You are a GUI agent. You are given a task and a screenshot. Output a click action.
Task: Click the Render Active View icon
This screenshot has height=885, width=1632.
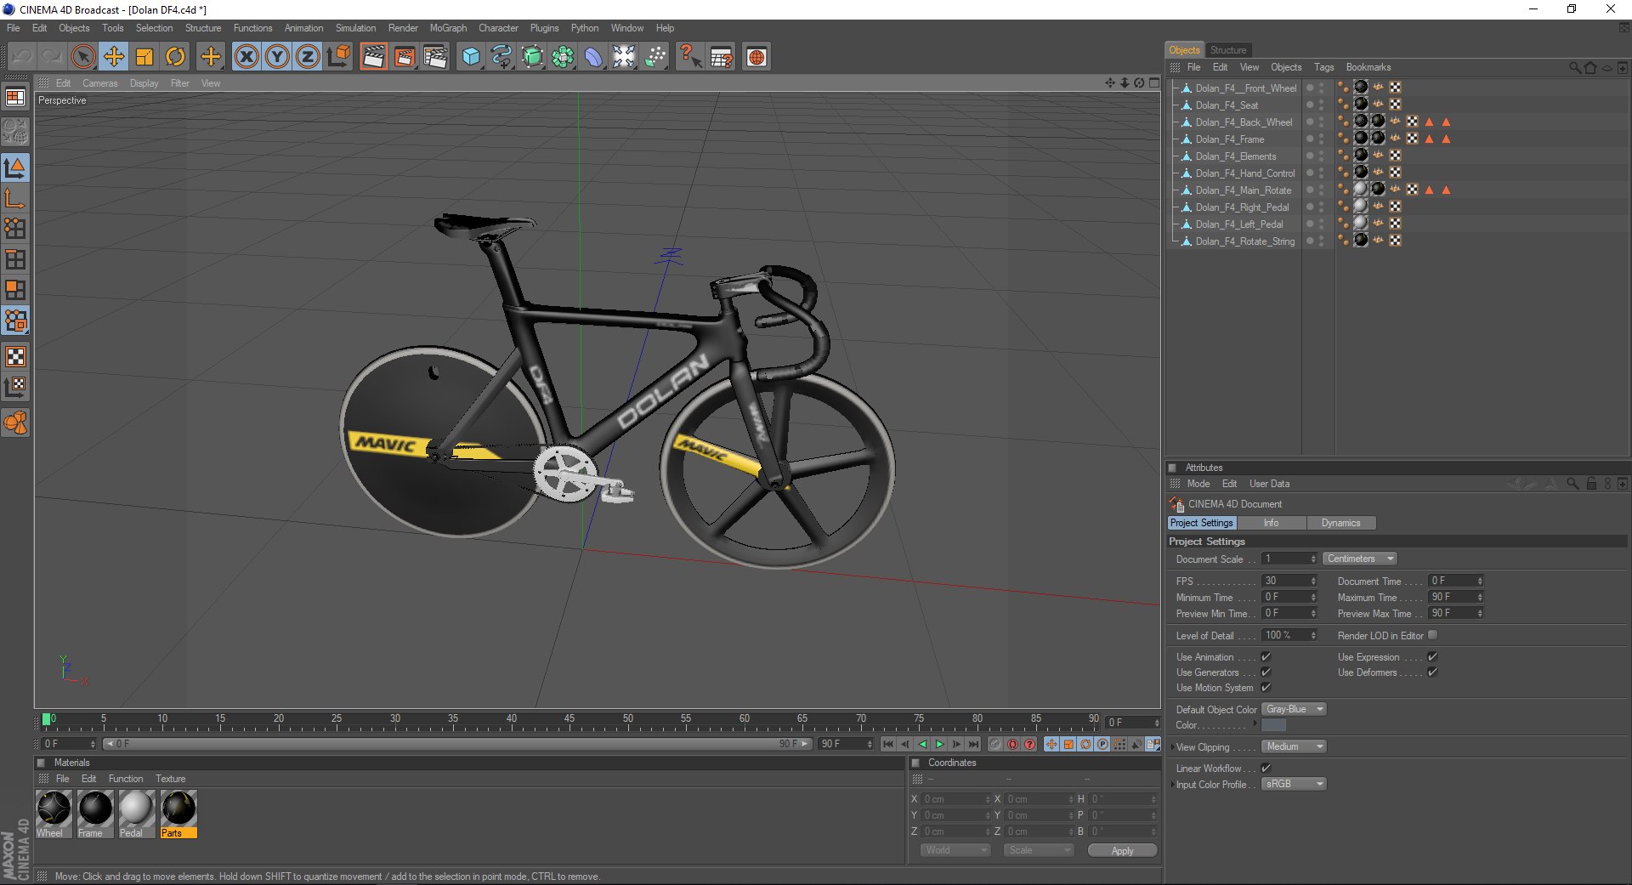[373, 57]
